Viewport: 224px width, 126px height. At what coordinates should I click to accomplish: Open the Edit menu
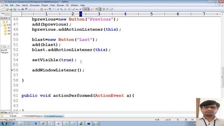pyautogui.click(x=12, y=5)
